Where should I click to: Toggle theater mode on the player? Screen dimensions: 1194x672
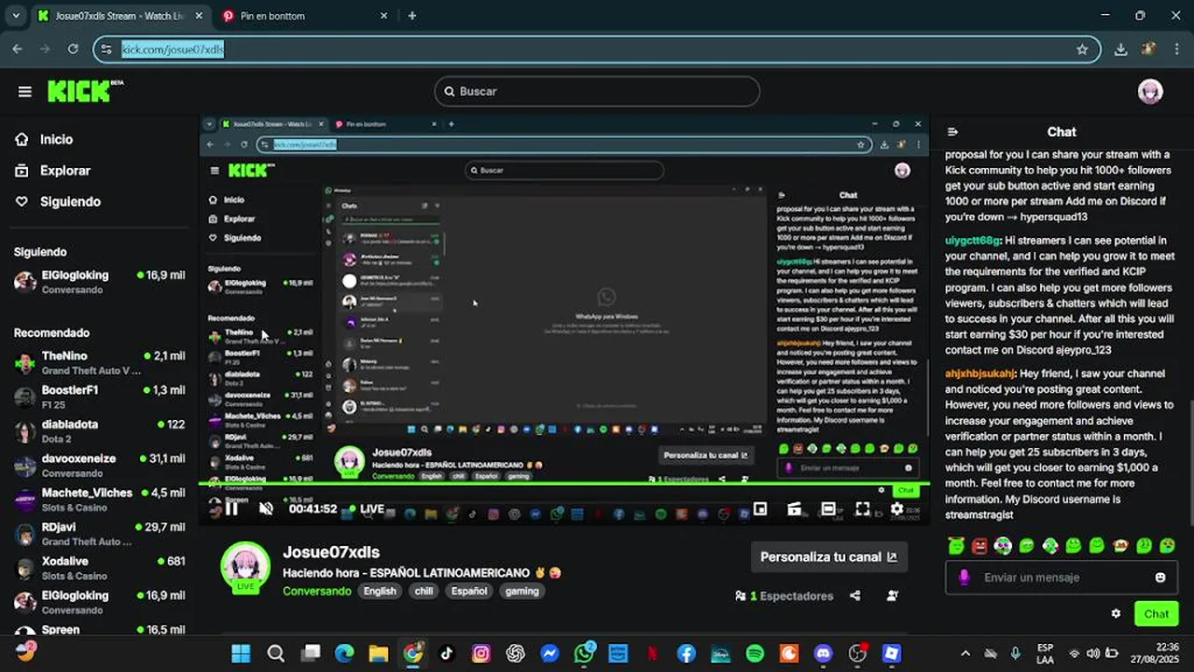pos(828,509)
